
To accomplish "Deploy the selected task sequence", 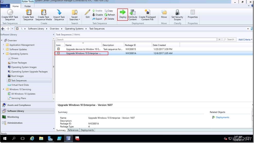I will coord(123,14).
